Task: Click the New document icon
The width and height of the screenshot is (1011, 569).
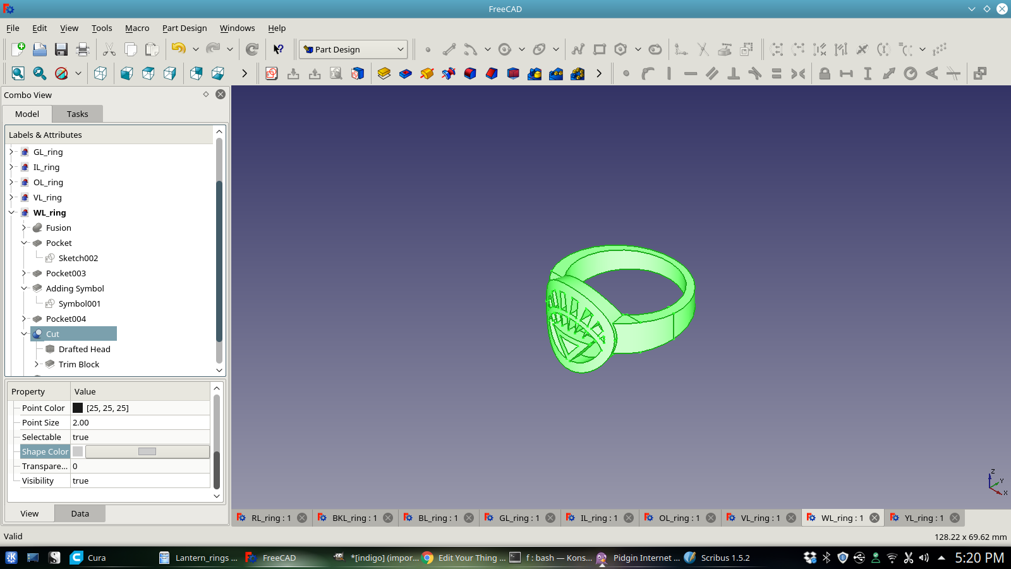Action: tap(18, 49)
